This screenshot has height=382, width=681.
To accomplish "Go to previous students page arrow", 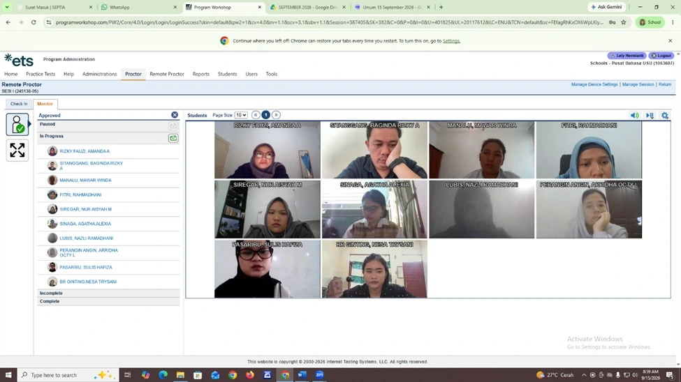I will [x=256, y=115].
